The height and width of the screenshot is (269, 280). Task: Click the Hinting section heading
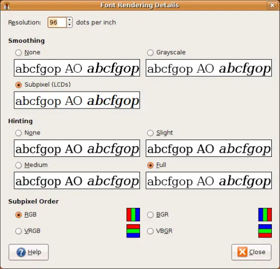pos(20,121)
